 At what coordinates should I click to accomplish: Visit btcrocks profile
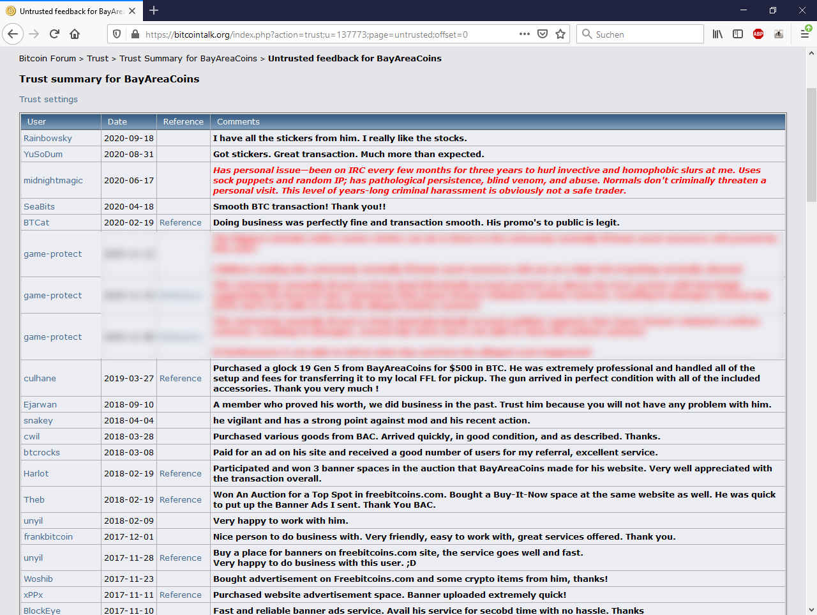tap(41, 452)
